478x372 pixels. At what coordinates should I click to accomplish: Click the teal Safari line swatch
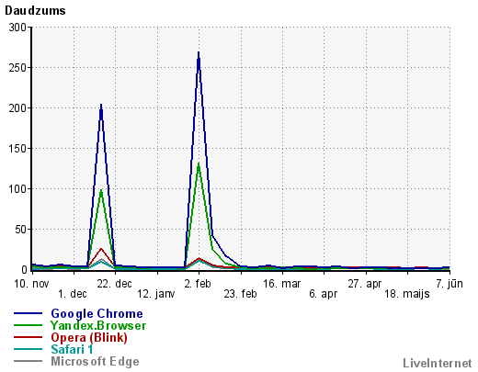point(28,349)
